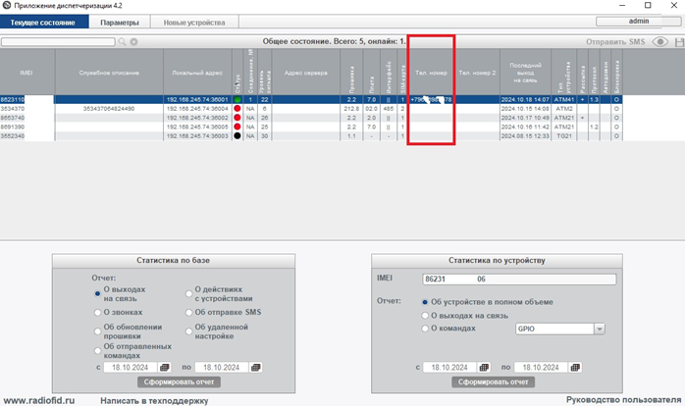Open calendar for database report start date
685x406 pixels.
click(x=164, y=367)
